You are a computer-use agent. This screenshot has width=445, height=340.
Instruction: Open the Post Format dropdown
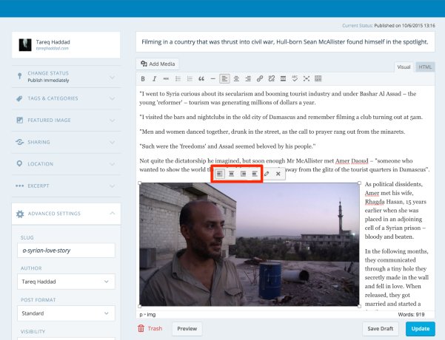point(66,313)
